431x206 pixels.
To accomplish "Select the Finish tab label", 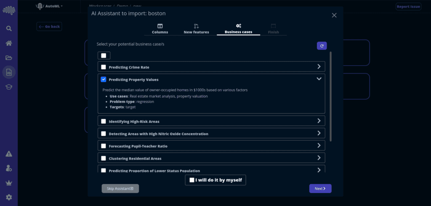I will point(274,32).
